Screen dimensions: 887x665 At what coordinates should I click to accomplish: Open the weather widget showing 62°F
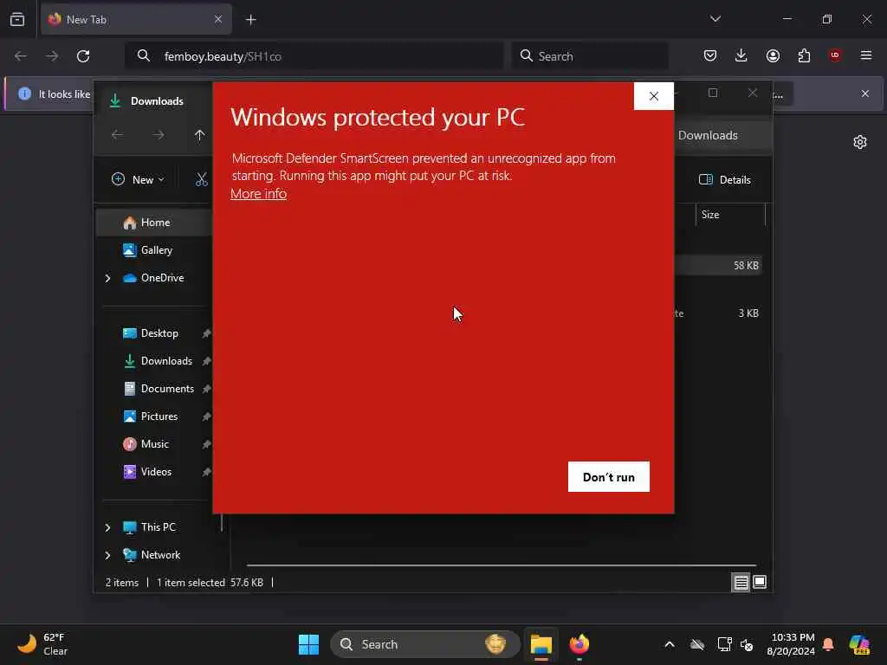[43, 644]
